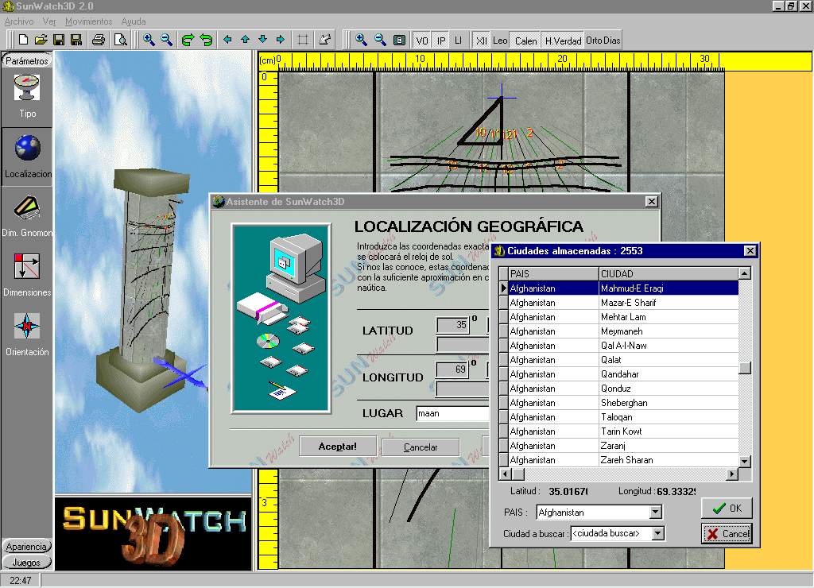
Task: Open the Archivo menu
Action: pyautogui.click(x=19, y=21)
